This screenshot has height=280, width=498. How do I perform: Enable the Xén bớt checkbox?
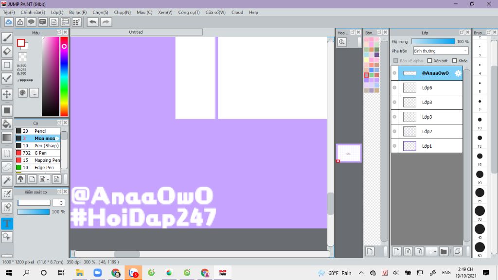(430, 61)
